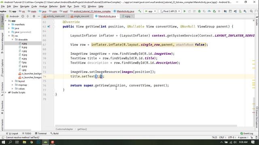Switch to Android Studio taskbar icon
The height and width of the screenshot is (145, 259).
point(45,142)
